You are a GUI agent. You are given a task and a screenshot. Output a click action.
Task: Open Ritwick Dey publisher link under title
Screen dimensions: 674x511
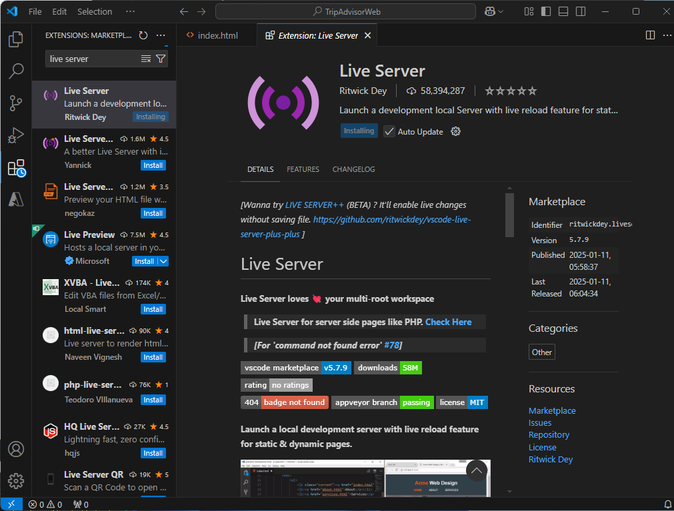tap(363, 91)
